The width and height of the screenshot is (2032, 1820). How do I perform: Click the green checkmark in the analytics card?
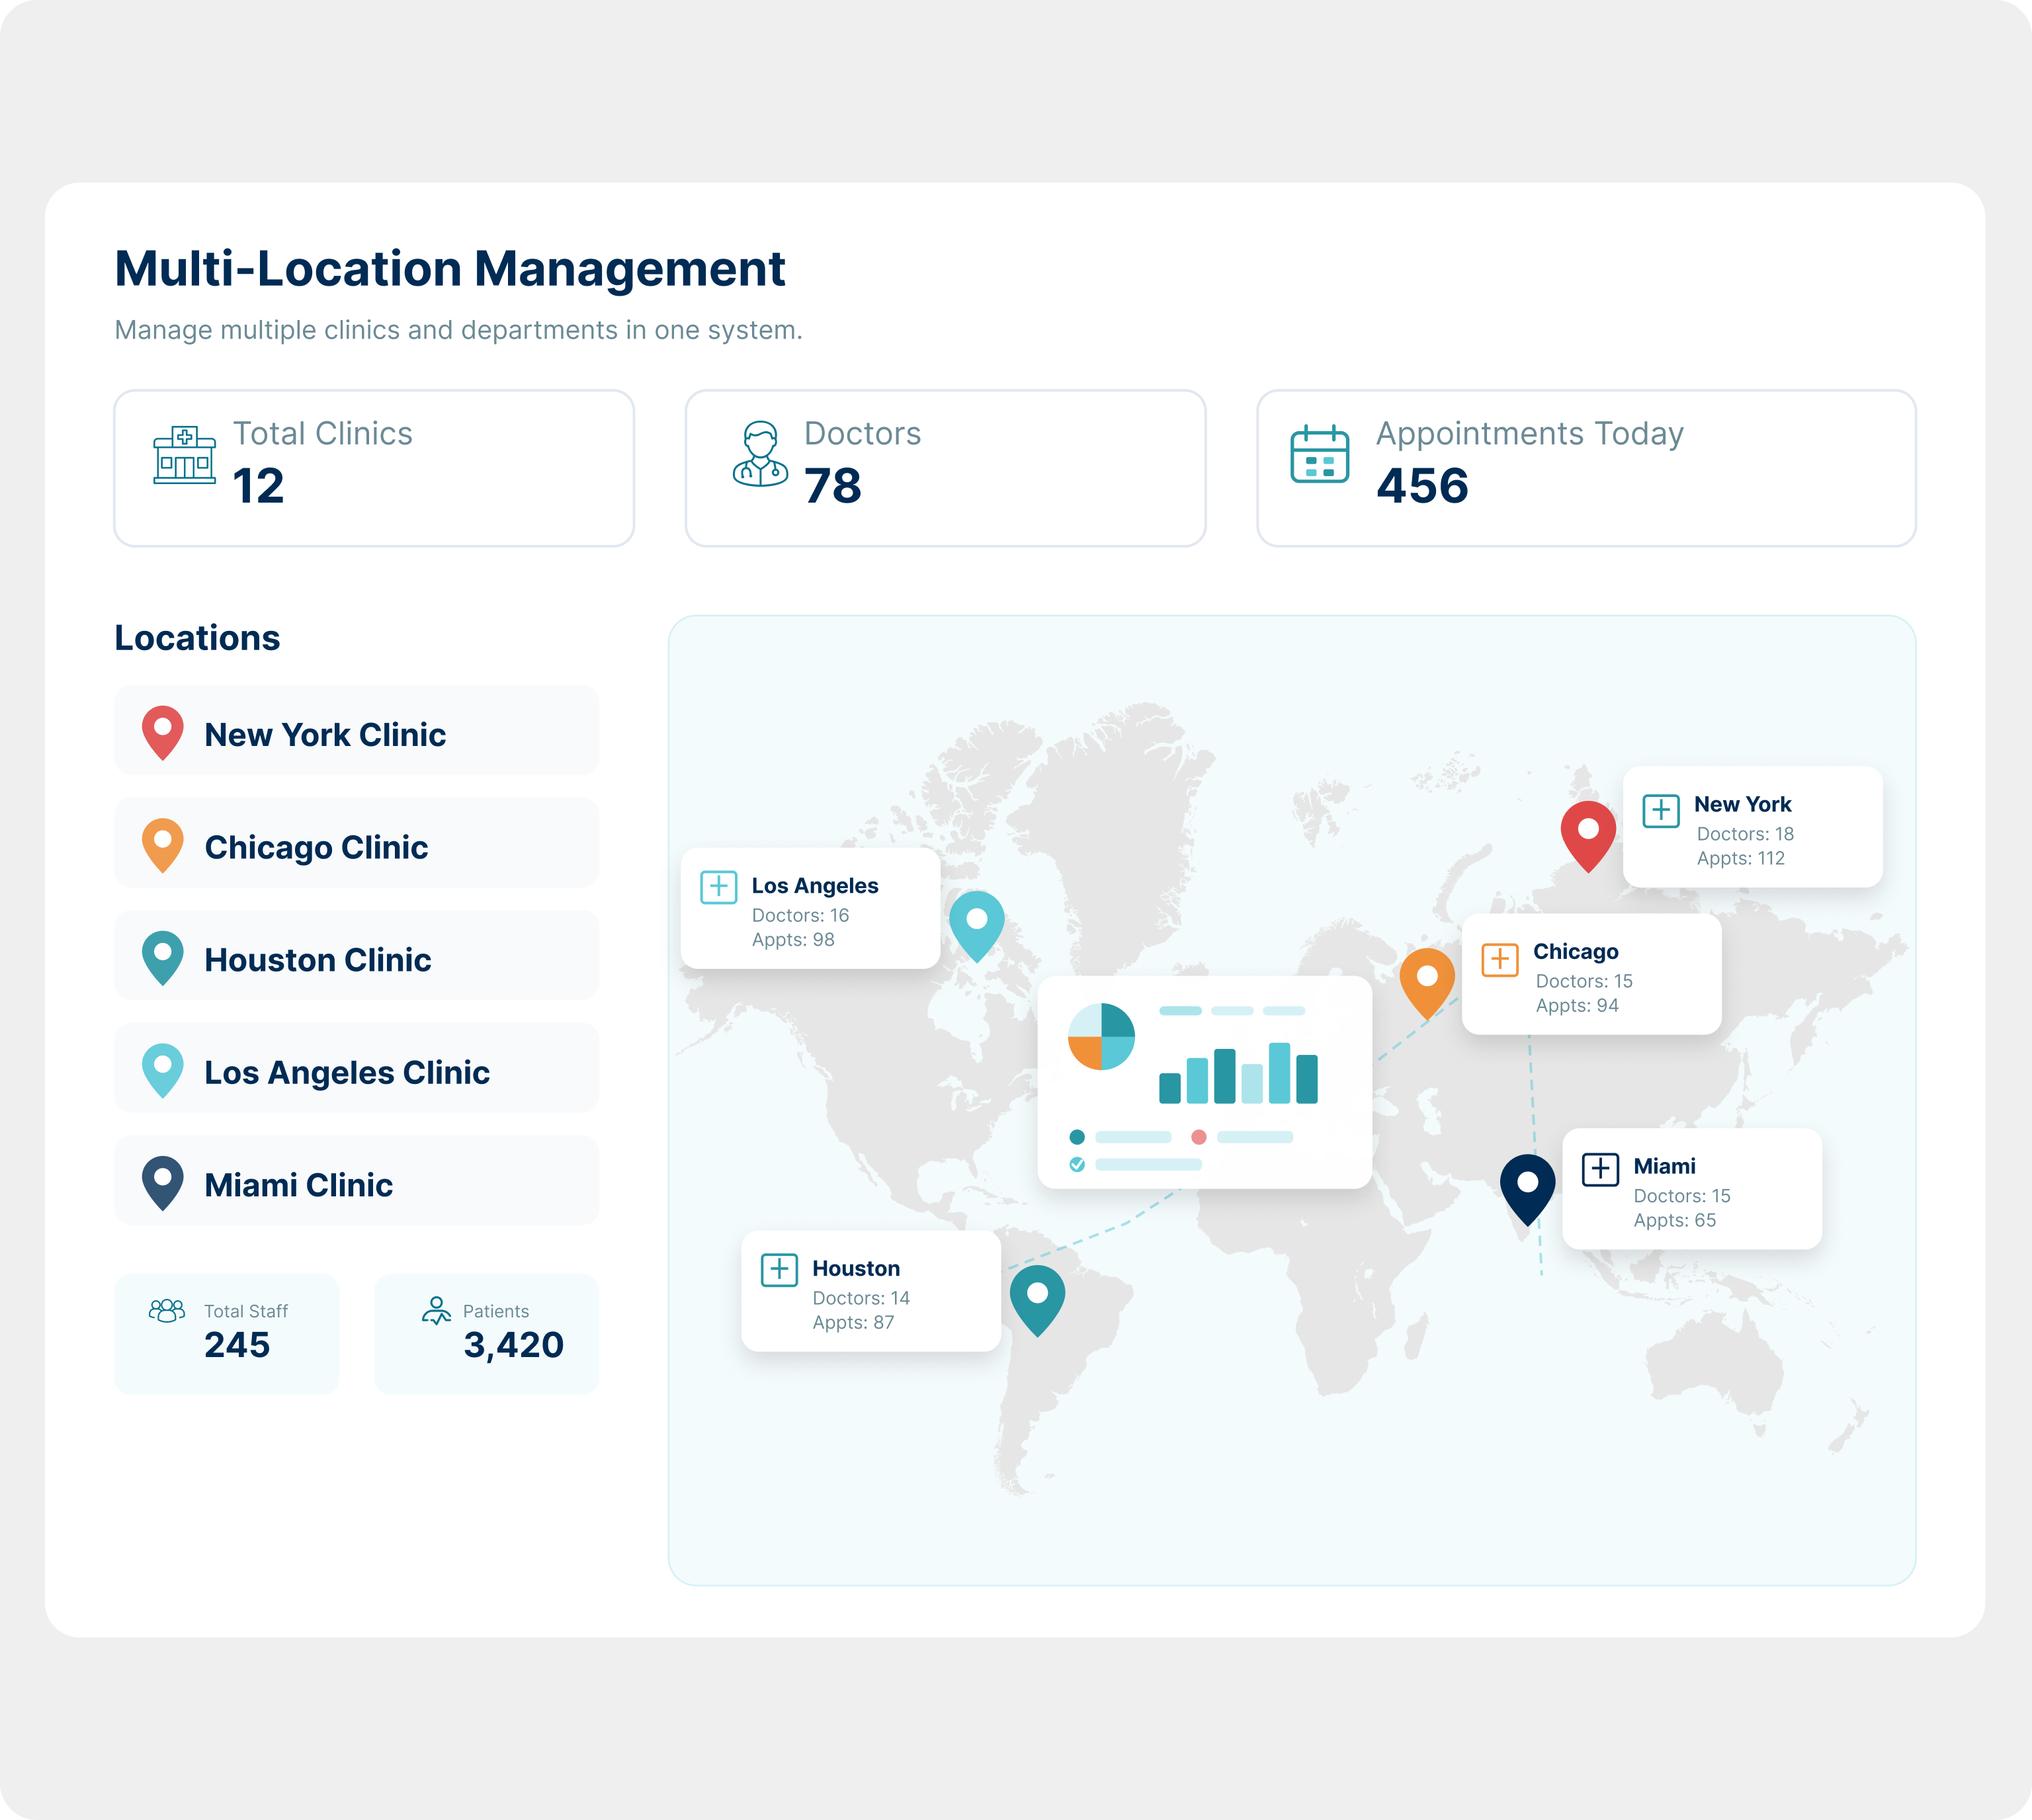point(1077,1164)
